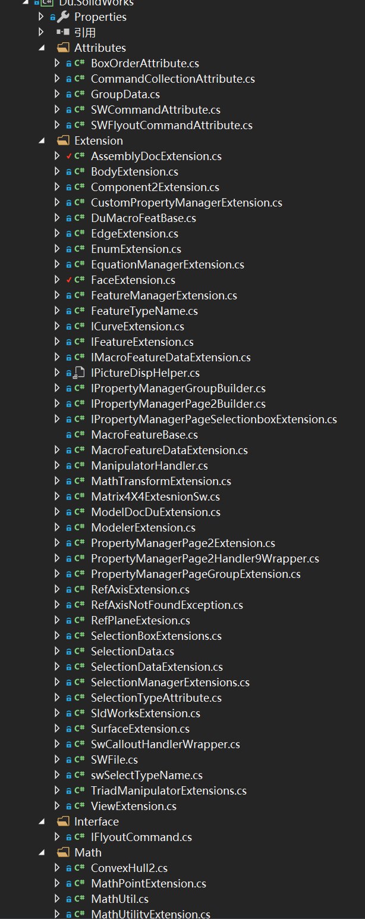The width and height of the screenshot is (365, 919).
Task: Select FeatureManagerExtension.cs
Action: [x=164, y=295]
